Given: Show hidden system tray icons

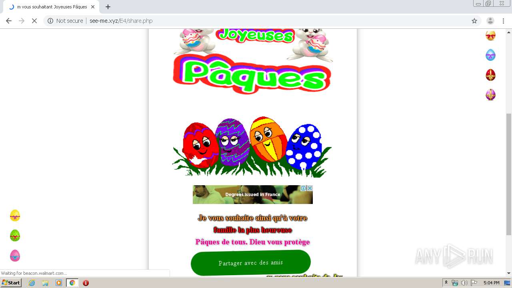Looking at the screenshot, I should point(446,283).
